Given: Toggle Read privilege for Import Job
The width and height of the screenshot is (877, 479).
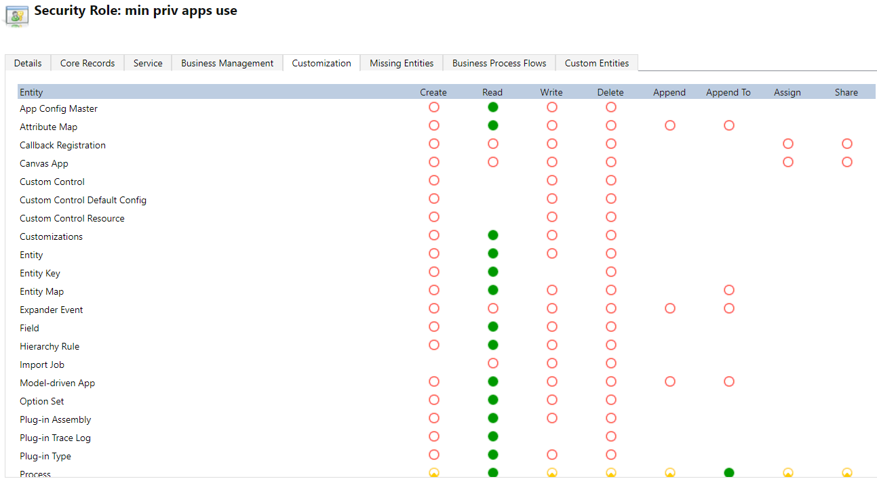Looking at the screenshot, I should tap(493, 363).
